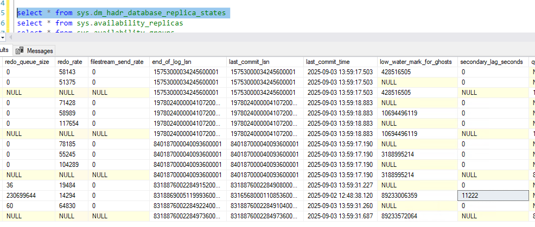This screenshot has height=227, width=535.
Task: Click redo_rate value 58989
Action: pos(72,113)
